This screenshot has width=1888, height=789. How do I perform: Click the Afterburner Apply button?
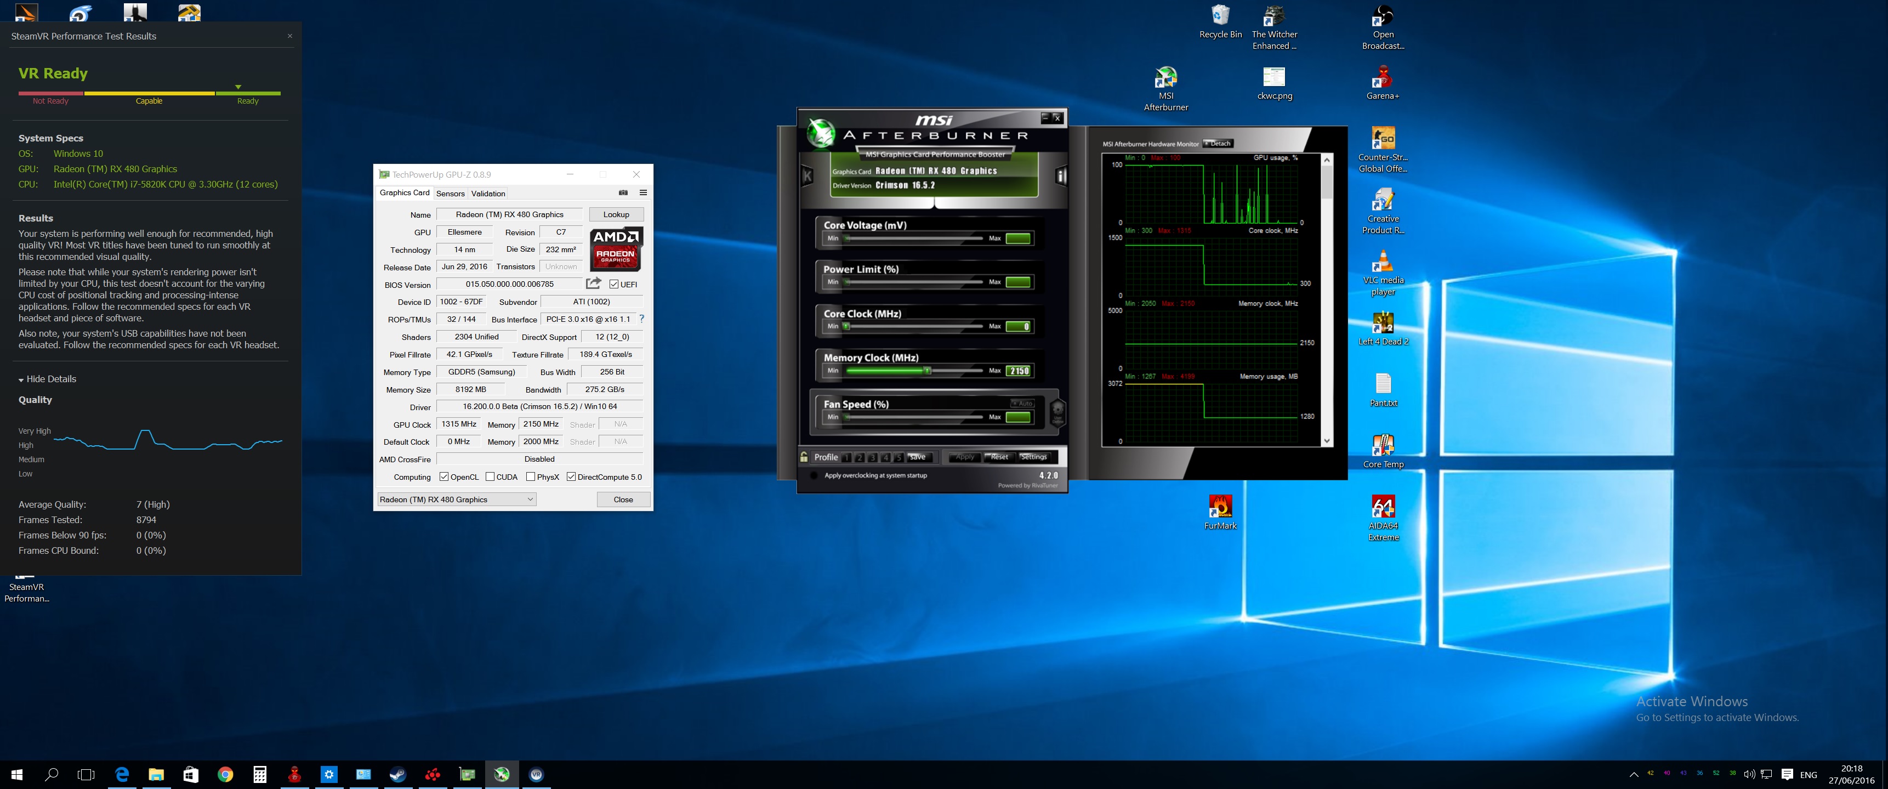(x=964, y=457)
